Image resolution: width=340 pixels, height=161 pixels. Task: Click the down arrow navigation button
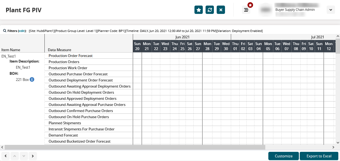pos(24,156)
